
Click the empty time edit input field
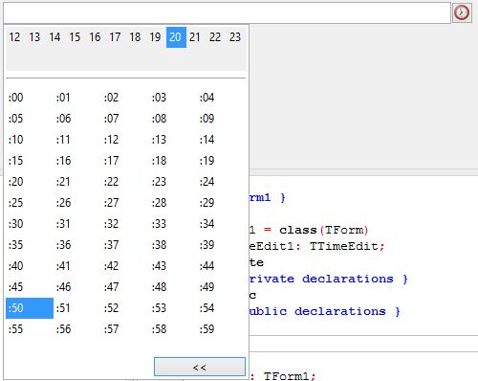(228, 12)
